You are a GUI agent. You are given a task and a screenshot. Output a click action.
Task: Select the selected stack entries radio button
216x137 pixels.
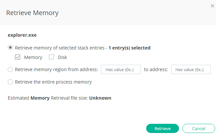(x=11, y=48)
